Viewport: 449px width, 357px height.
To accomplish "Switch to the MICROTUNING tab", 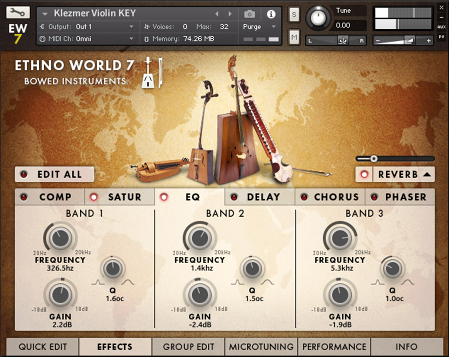I will (261, 347).
